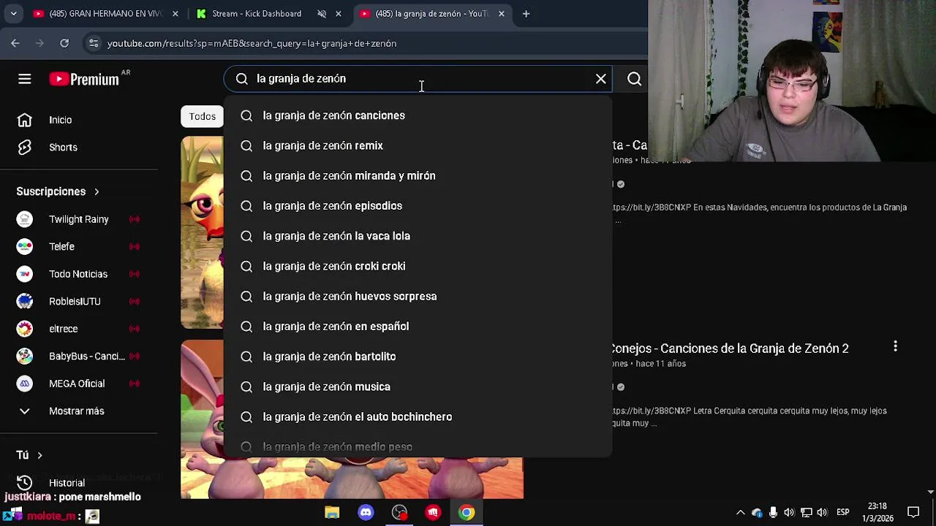Pick suggestion 'la granja de zenón episodios'
Image resolution: width=936 pixels, height=526 pixels.
click(418, 206)
